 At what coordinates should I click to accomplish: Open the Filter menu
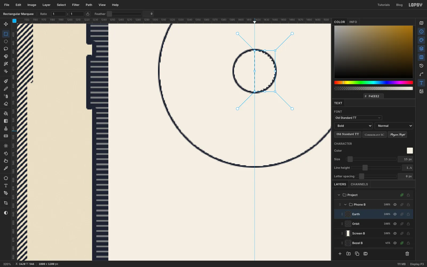click(76, 5)
